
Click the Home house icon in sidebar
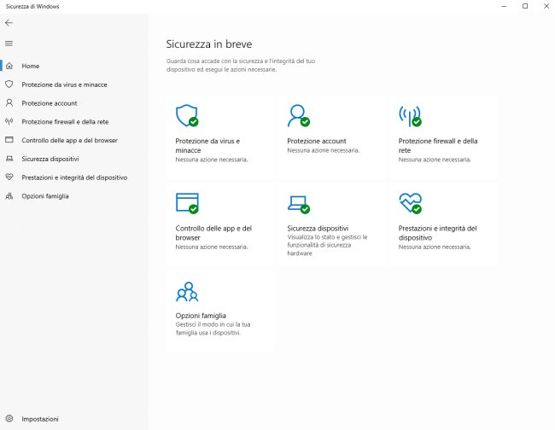(x=9, y=66)
